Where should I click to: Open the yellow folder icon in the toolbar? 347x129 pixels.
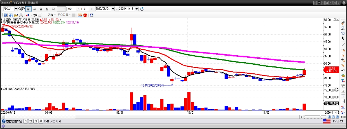(x=16, y=15)
